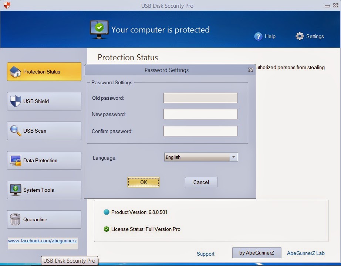
Task: Click the Language: label
Action: [x=104, y=158]
